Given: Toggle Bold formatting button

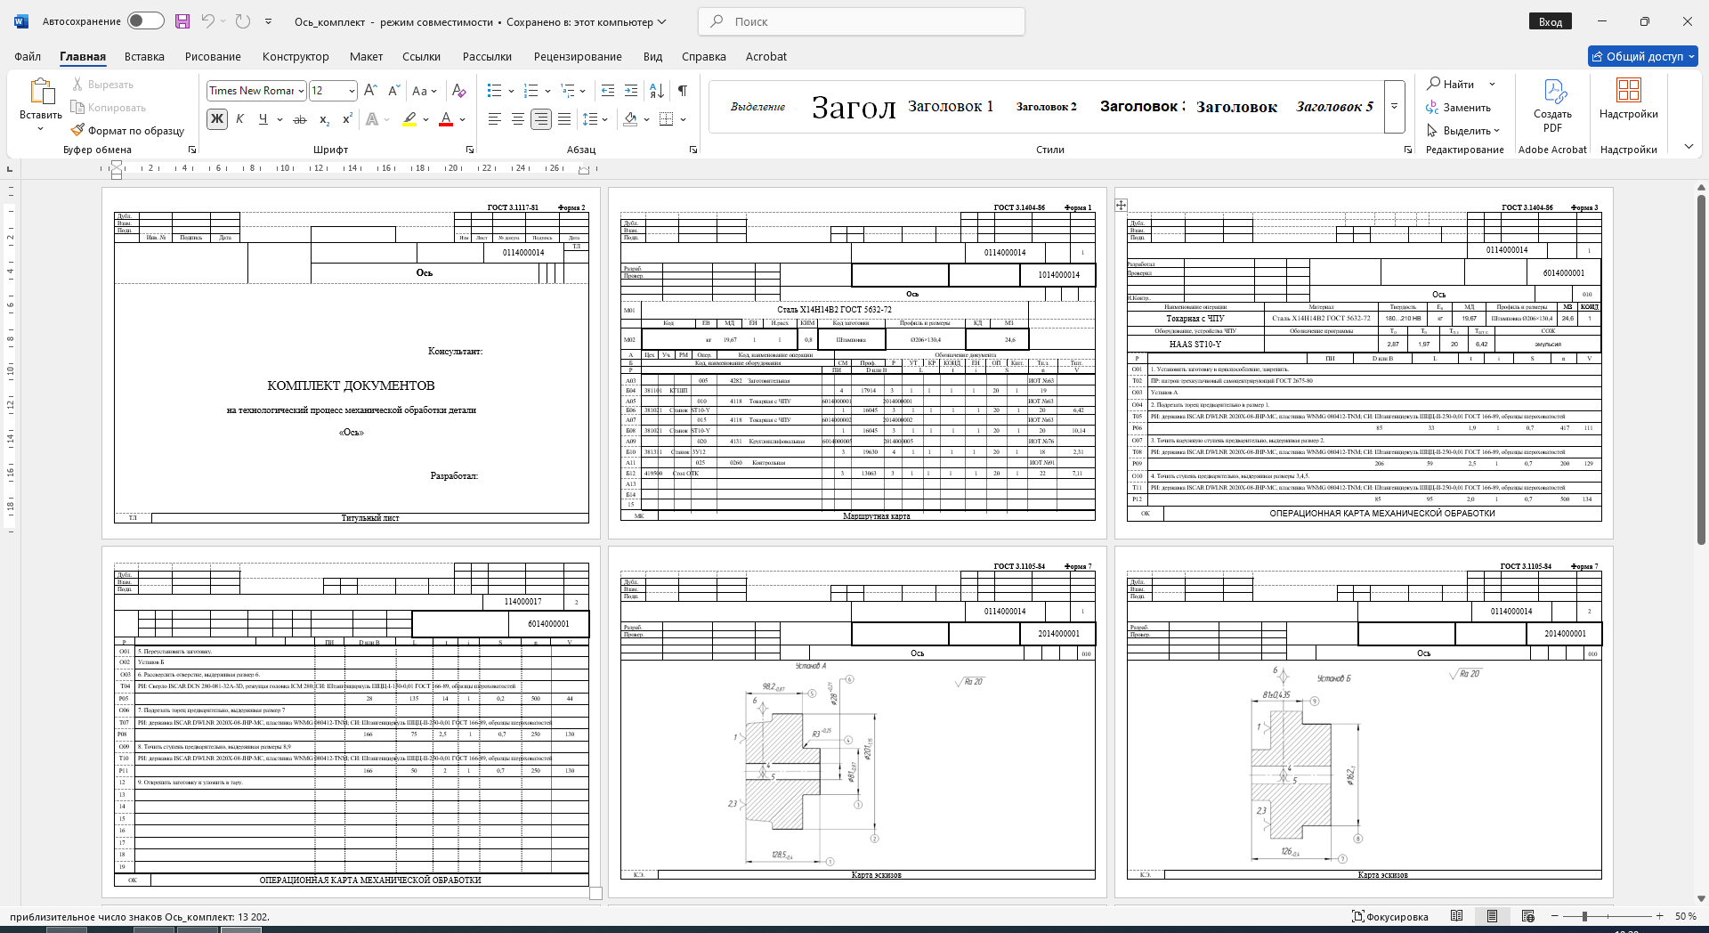Looking at the screenshot, I should (x=216, y=119).
